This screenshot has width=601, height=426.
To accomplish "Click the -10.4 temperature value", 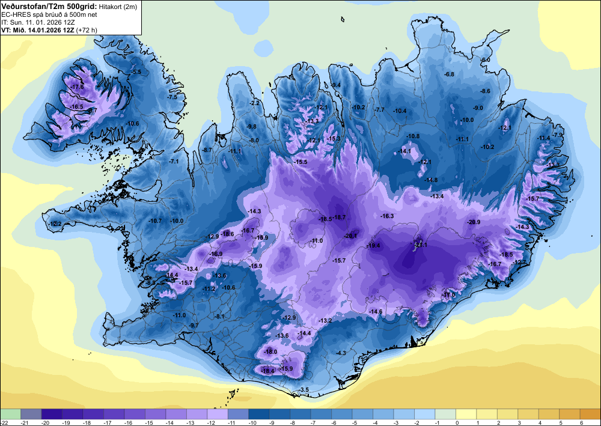I will [400, 111].
